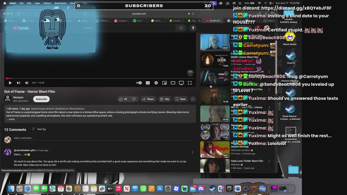Open Epic Games Launcher from Dock
The height and width of the screenshot is (195, 347).
pyautogui.click(x=229, y=189)
